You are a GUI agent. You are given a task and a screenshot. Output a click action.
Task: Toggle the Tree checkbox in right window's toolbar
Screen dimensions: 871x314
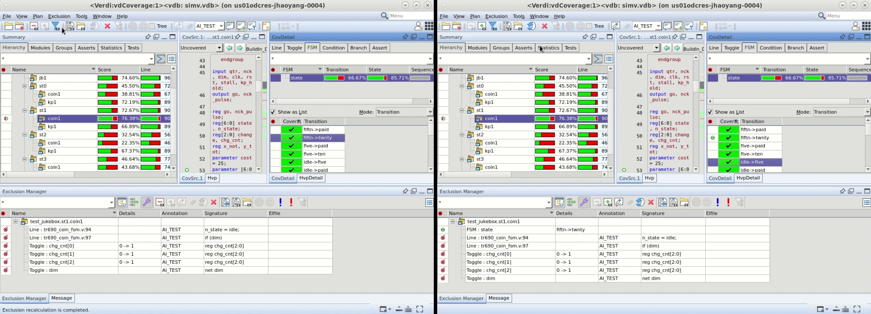[589, 26]
